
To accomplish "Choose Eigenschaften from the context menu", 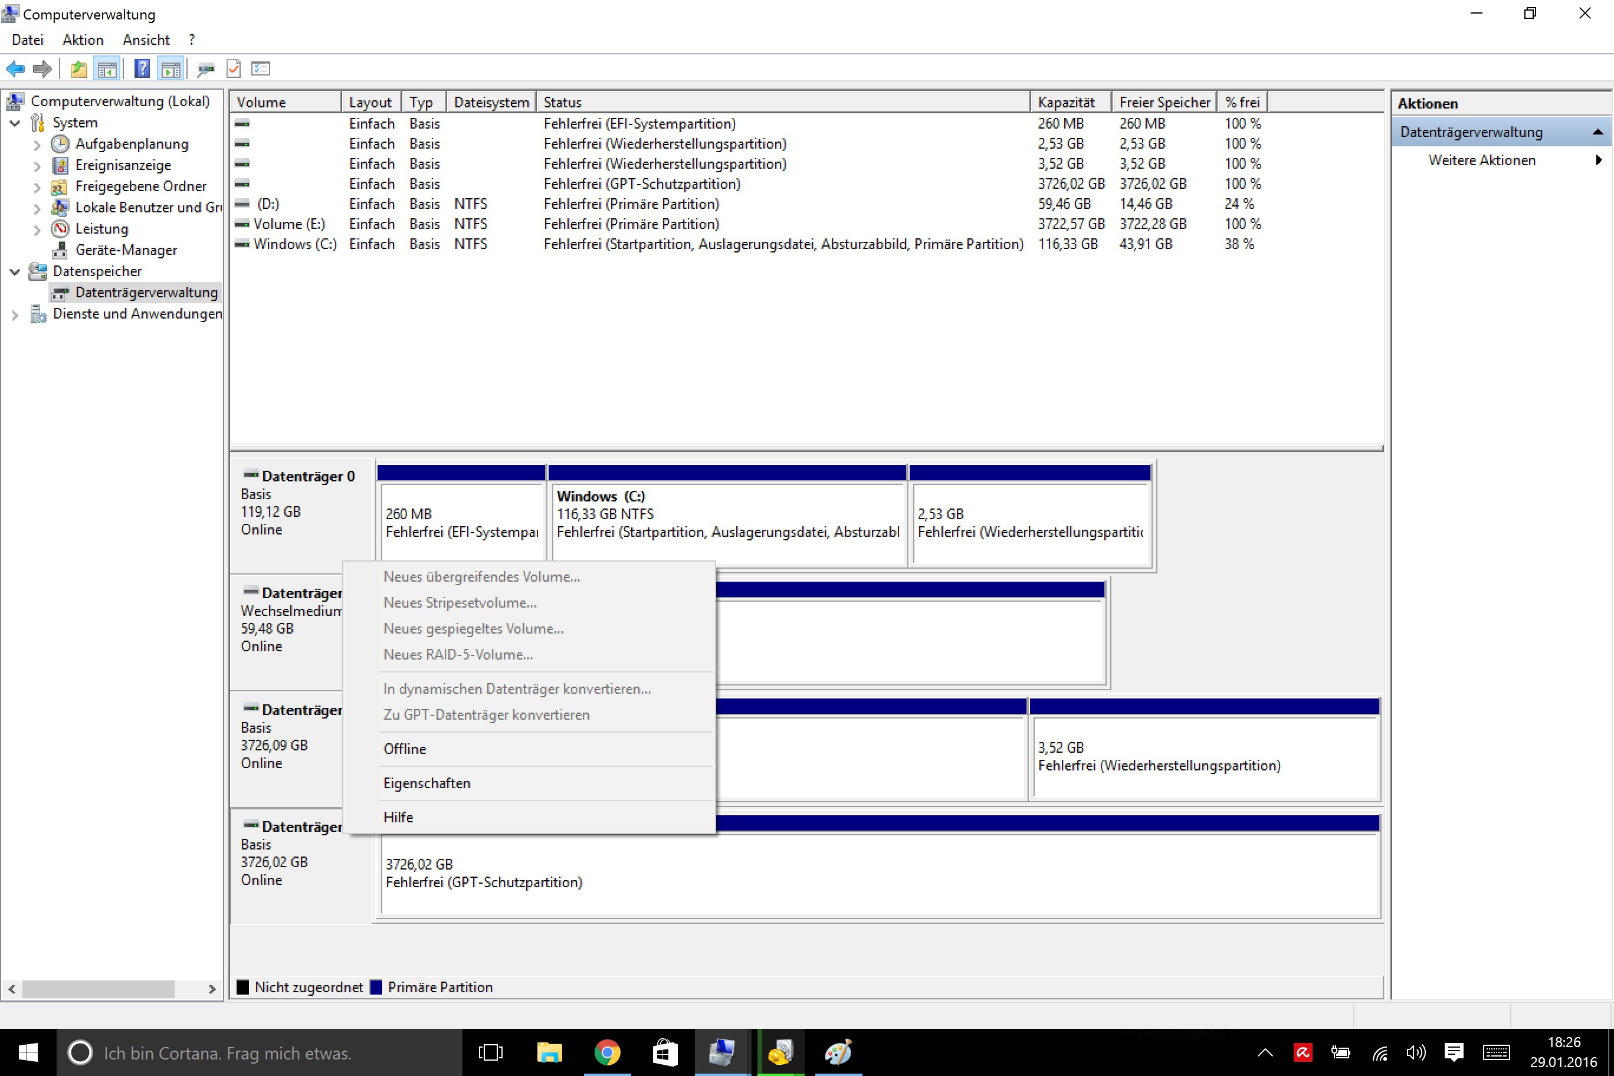I will pos(426,783).
